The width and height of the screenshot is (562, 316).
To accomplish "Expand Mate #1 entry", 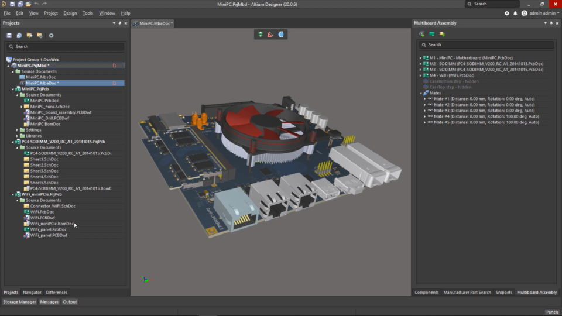I will point(425,99).
